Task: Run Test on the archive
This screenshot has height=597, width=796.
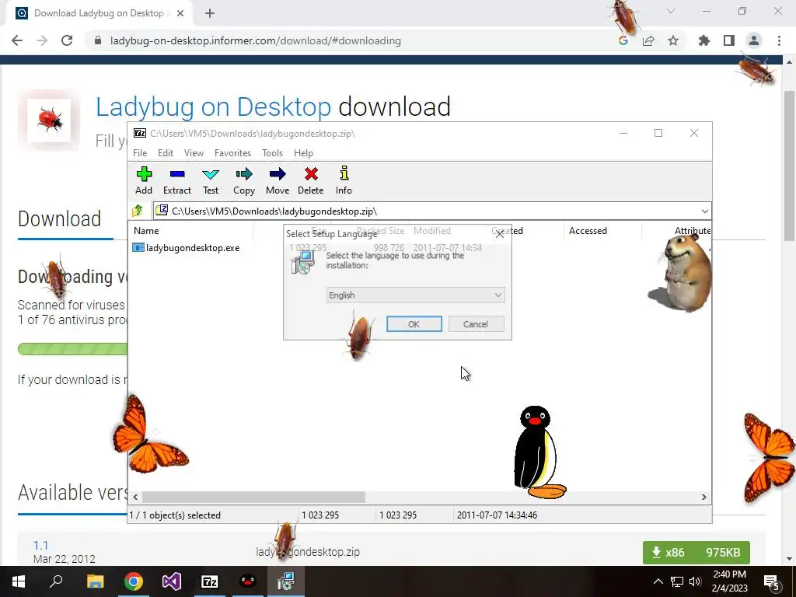Action: pos(211,180)
